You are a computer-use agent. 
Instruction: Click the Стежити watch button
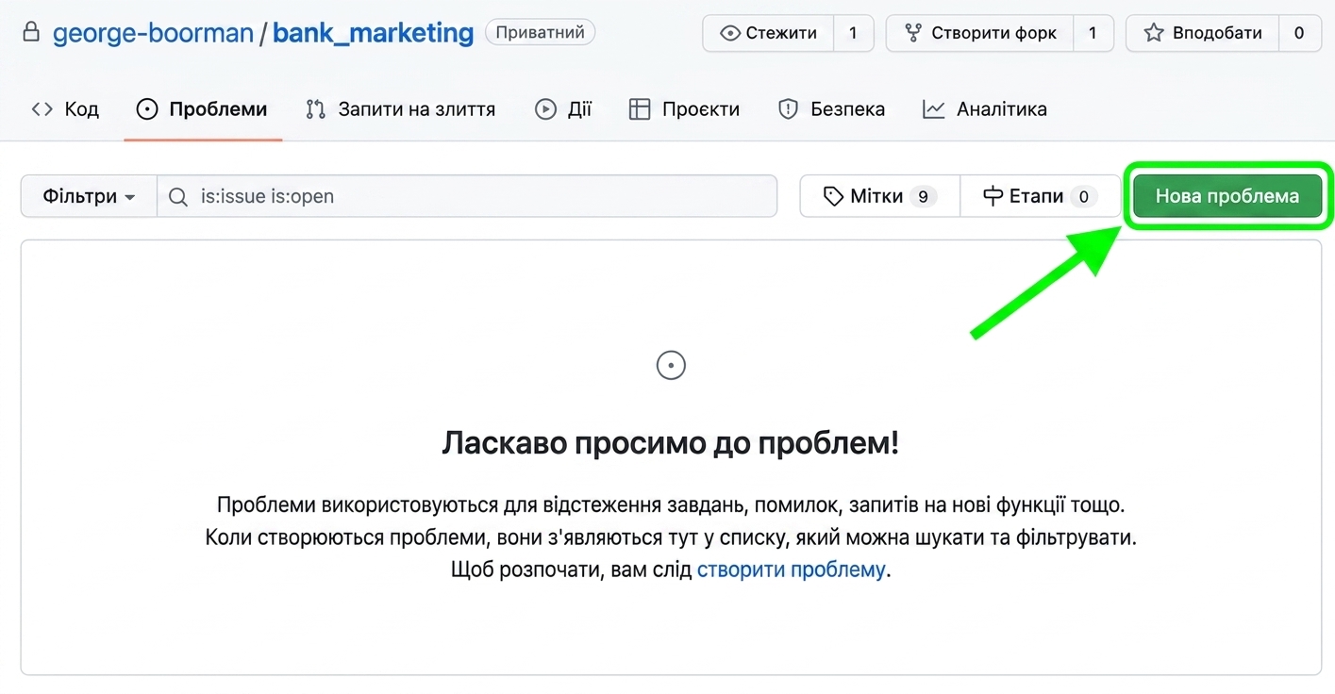769,33
